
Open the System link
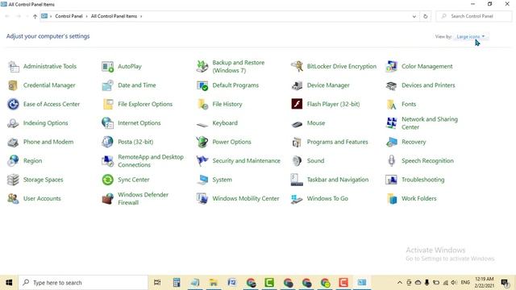pos(223,180)
